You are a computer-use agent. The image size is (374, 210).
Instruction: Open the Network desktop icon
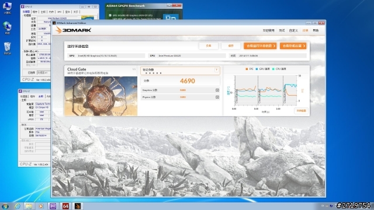pos(7,28)
